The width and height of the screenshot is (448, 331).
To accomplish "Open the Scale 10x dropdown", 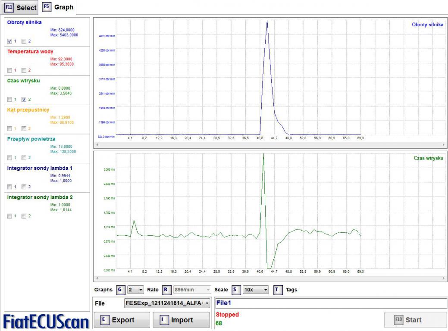I will [x=256, y=290].
